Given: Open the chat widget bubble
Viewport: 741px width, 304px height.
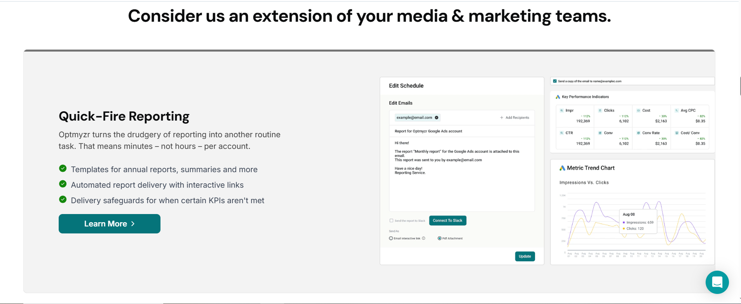Looking at the screenshot, I should click(717, 282).
